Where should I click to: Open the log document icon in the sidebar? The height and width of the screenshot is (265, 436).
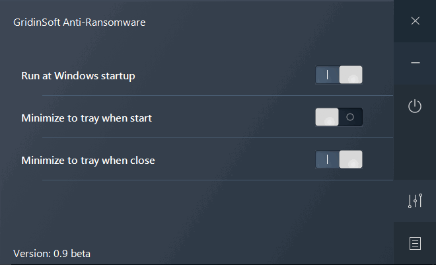point(415,243)
